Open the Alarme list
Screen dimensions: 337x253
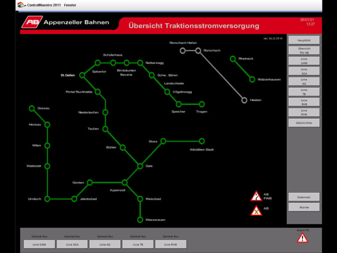pyautogui.click(x=304, y=207)
